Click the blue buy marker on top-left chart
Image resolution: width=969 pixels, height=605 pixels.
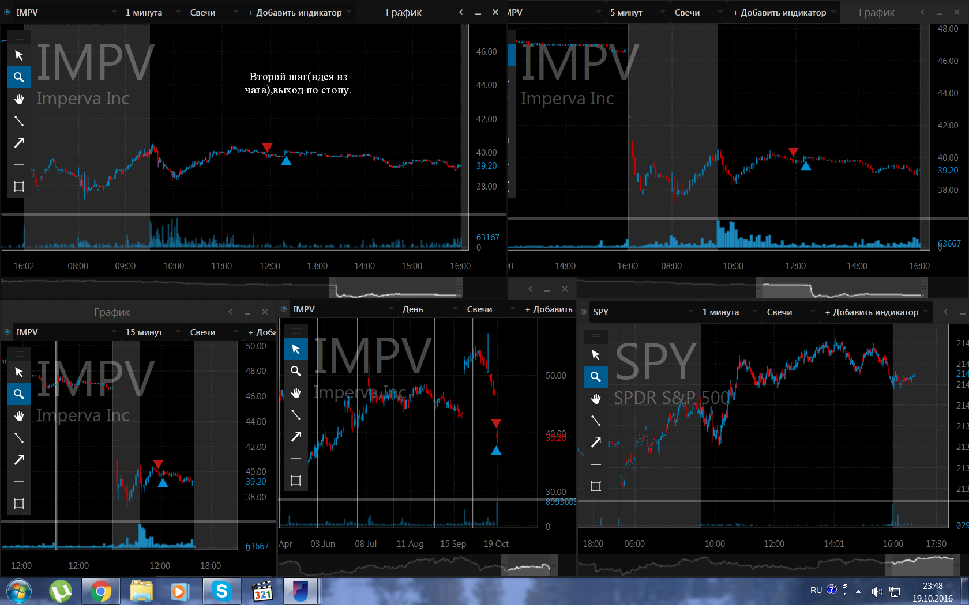point(286,161)
